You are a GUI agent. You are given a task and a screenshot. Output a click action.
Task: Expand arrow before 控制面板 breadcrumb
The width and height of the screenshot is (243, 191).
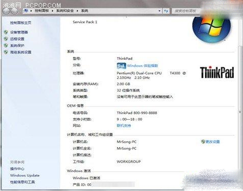point(31,11)
